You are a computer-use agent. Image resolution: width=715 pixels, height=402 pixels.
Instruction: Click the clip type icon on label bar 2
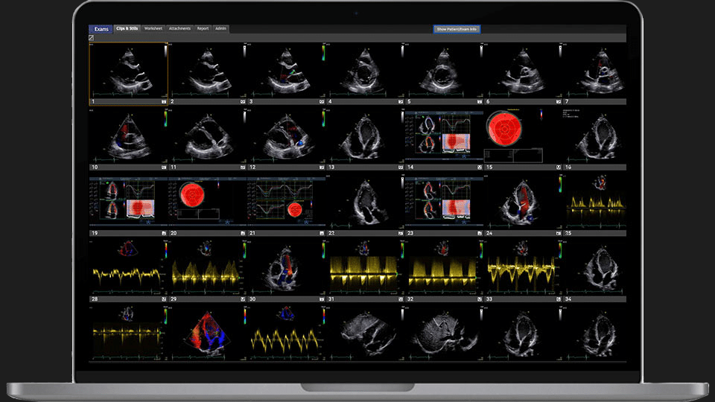(x=243, y=102)
